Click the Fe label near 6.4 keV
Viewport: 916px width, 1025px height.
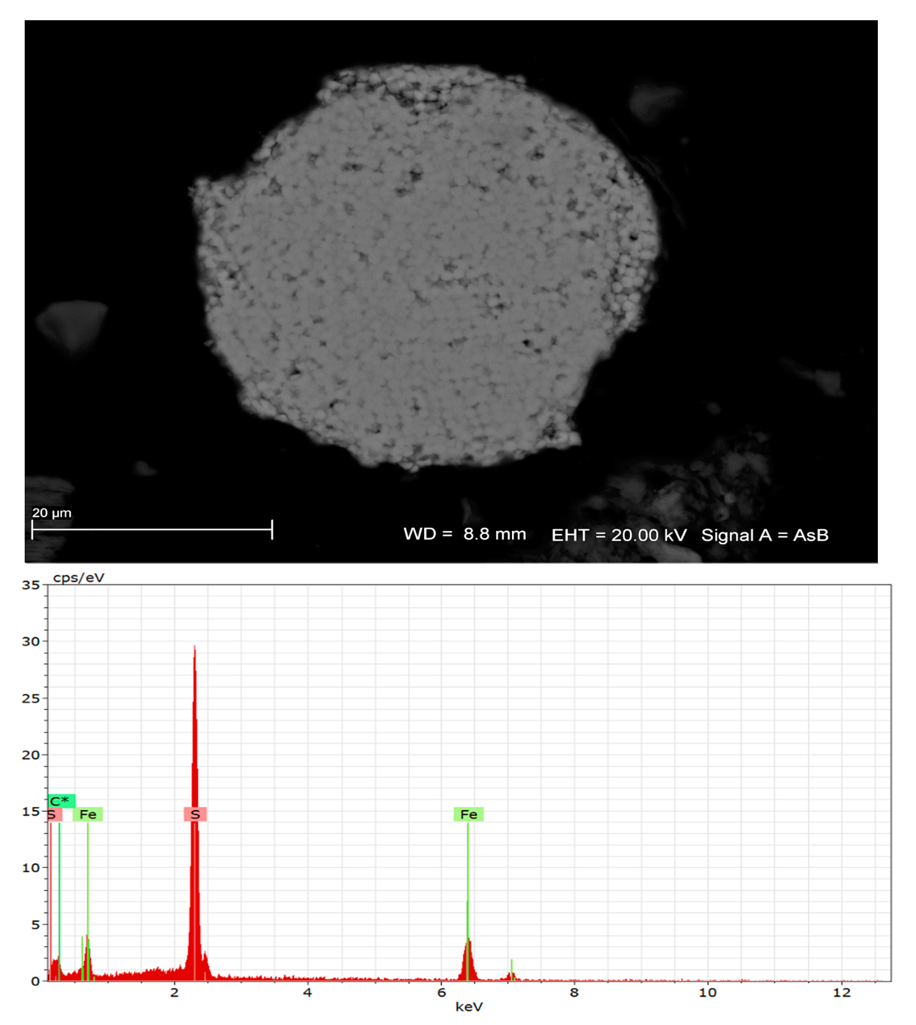click(468, 814)
